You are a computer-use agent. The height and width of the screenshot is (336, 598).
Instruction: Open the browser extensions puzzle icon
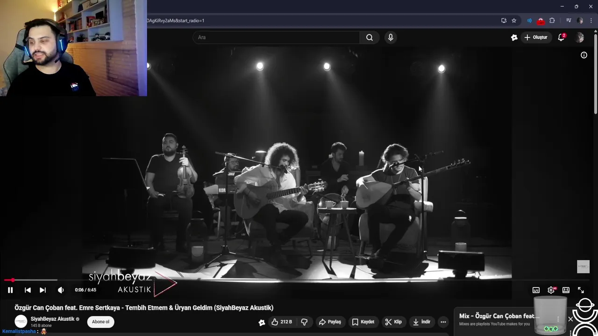pos(552,21)
